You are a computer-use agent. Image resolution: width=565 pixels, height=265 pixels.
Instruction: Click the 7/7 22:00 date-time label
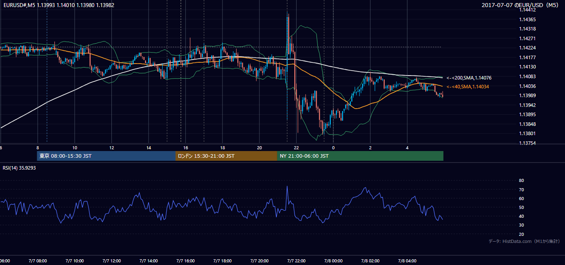(x=297, y=261)
